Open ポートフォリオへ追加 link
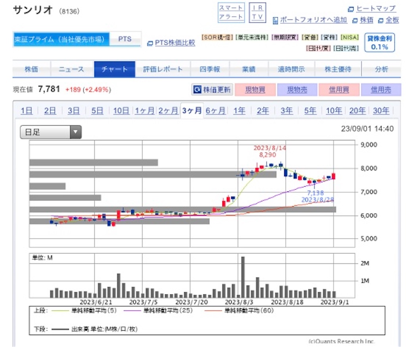 click(x=313, y=20)
